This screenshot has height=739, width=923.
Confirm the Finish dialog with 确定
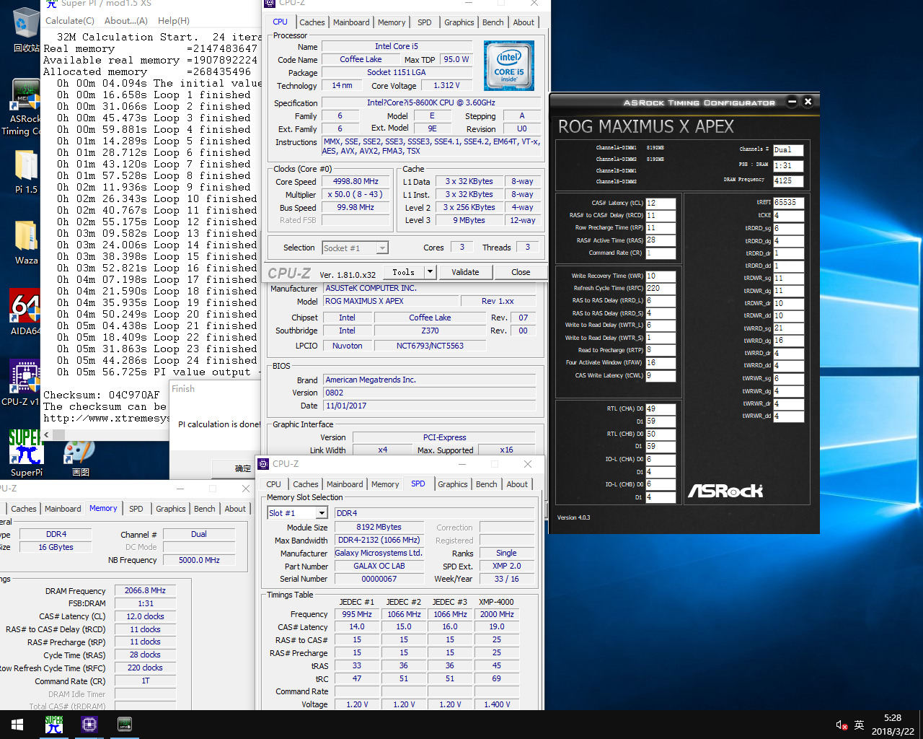(x=243, y=468)
